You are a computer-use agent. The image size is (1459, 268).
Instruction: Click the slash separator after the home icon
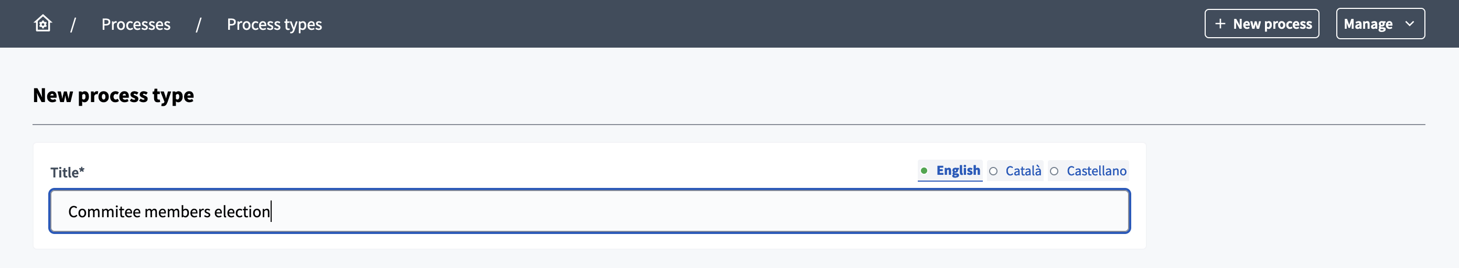73,24
